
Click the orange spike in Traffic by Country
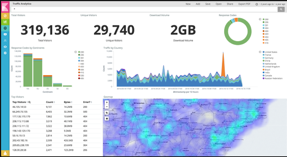point(223,65)
